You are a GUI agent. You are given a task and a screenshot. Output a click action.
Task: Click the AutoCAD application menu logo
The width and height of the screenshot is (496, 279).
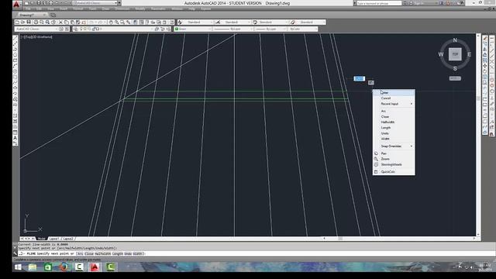pyautogui.click(x=16, y=4)
